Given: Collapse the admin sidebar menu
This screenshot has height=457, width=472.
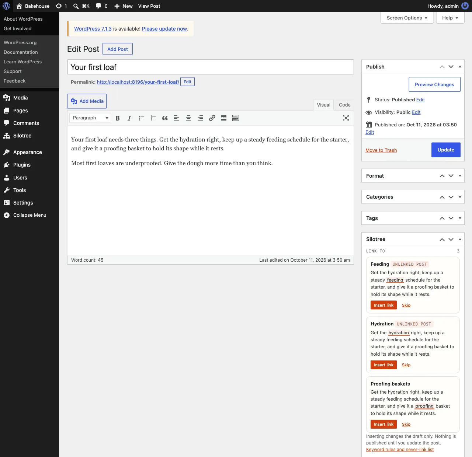Looking at the screenshot, I should click(29, 215).
